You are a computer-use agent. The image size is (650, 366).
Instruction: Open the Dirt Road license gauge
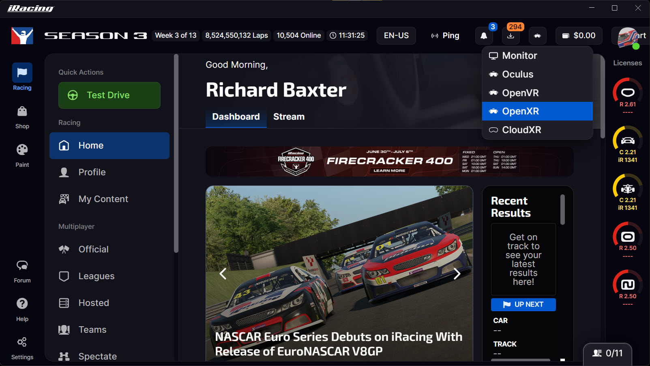click(628, 288)
